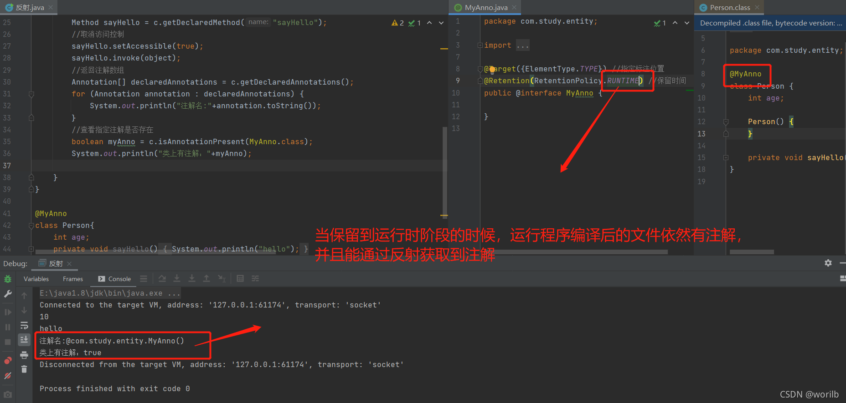Click the Force Step Into icon
Viewport: 846px width, 403px height.
(x=192, y=278)
